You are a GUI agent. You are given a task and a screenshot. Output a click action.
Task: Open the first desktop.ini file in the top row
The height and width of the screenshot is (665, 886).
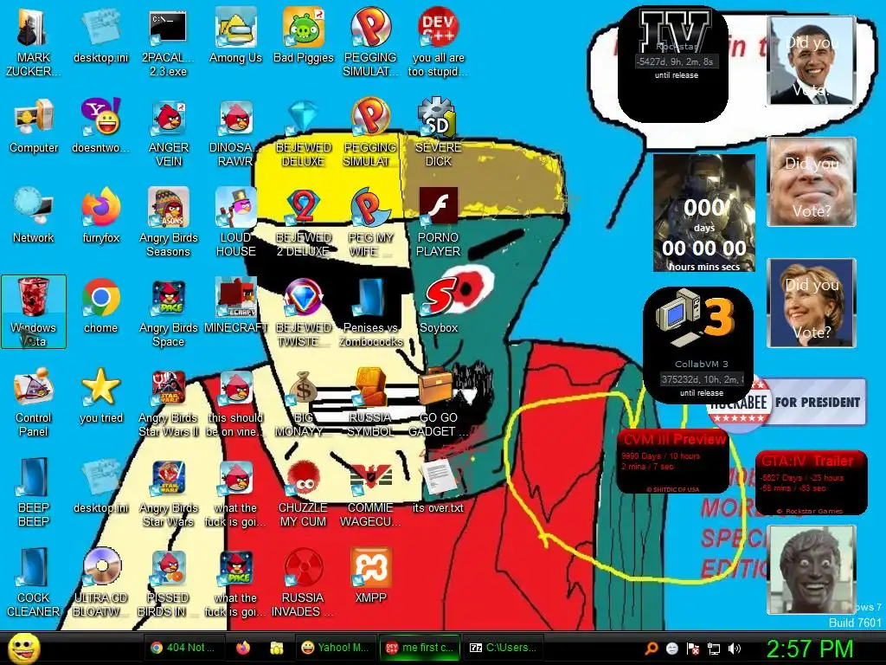pyautogui.click(x=101, y=35)
